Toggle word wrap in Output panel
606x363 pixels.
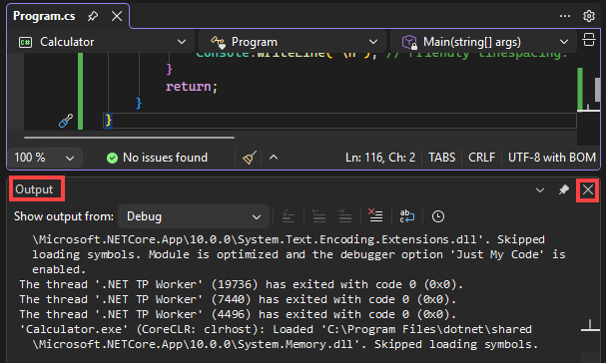pyautogui.click(x=407, y=216)
